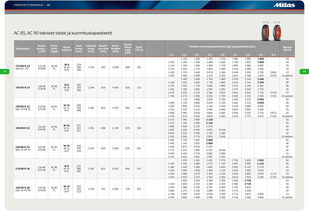The width and height of the screenshot is (309, 211).
Task: Click the 2.8 bar pressure column header
Action: [x=222, y=55]
